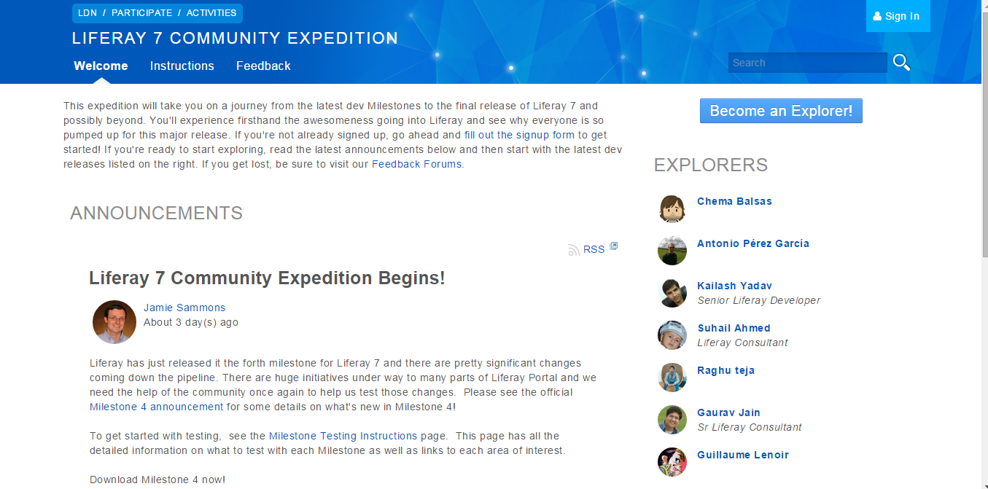Click the LIFERAY 7 COMMUNITY EXPEDITION site title
The width and height of the screenshot is (988, 489).
[x=235, y=38]
